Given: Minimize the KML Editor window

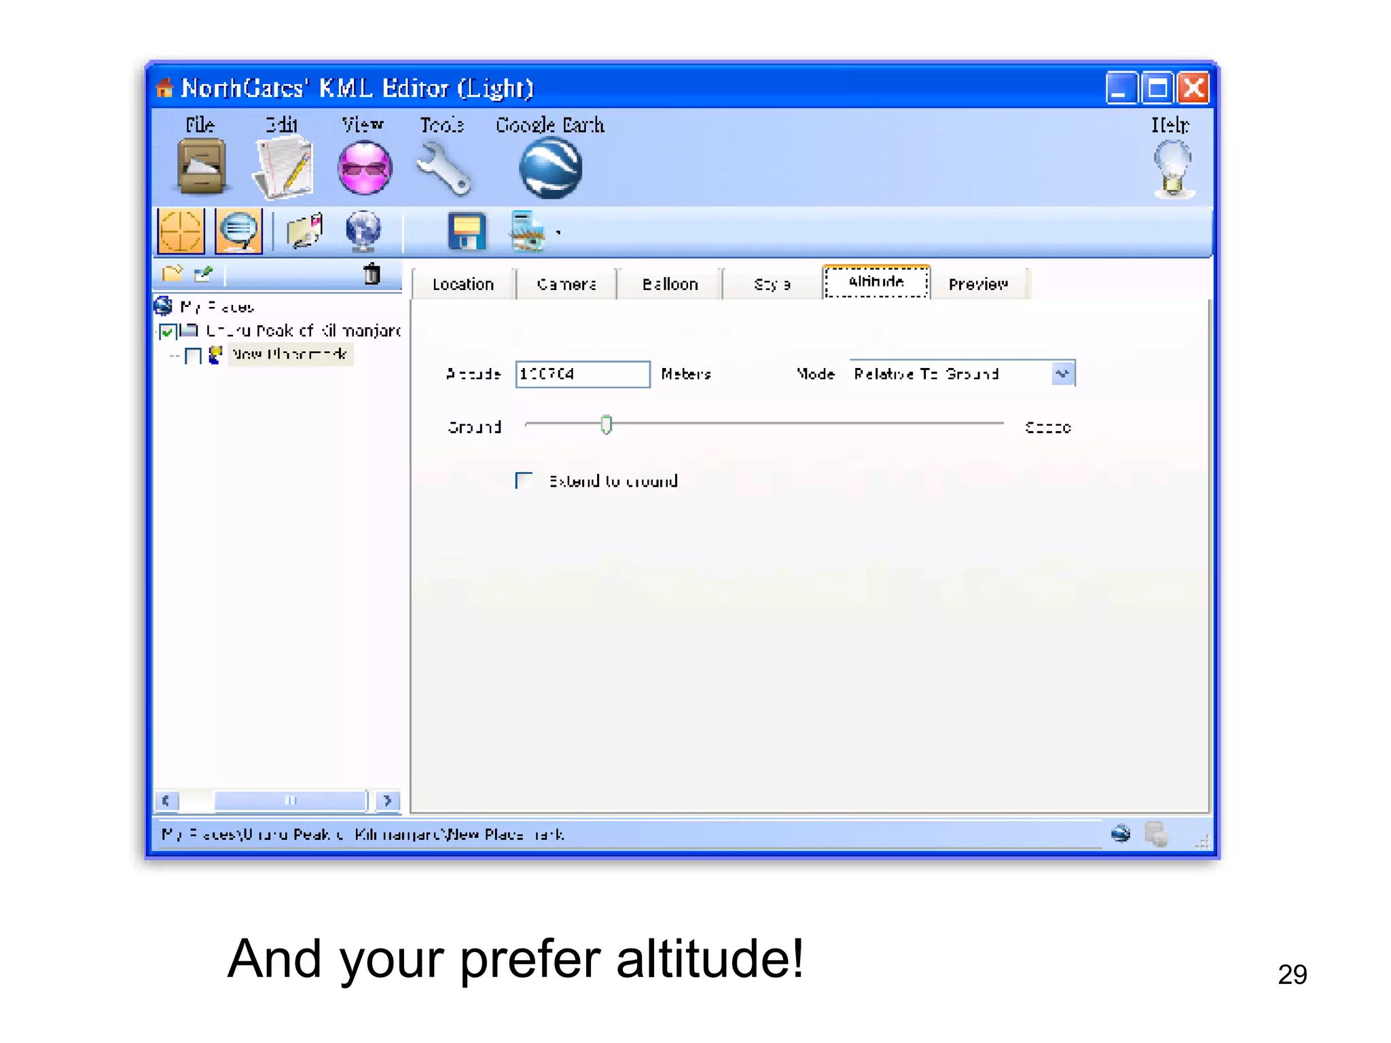Looking at the screenshot, I should click(x=1121, y=88).
